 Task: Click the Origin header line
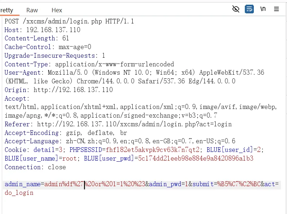[59, 90]
